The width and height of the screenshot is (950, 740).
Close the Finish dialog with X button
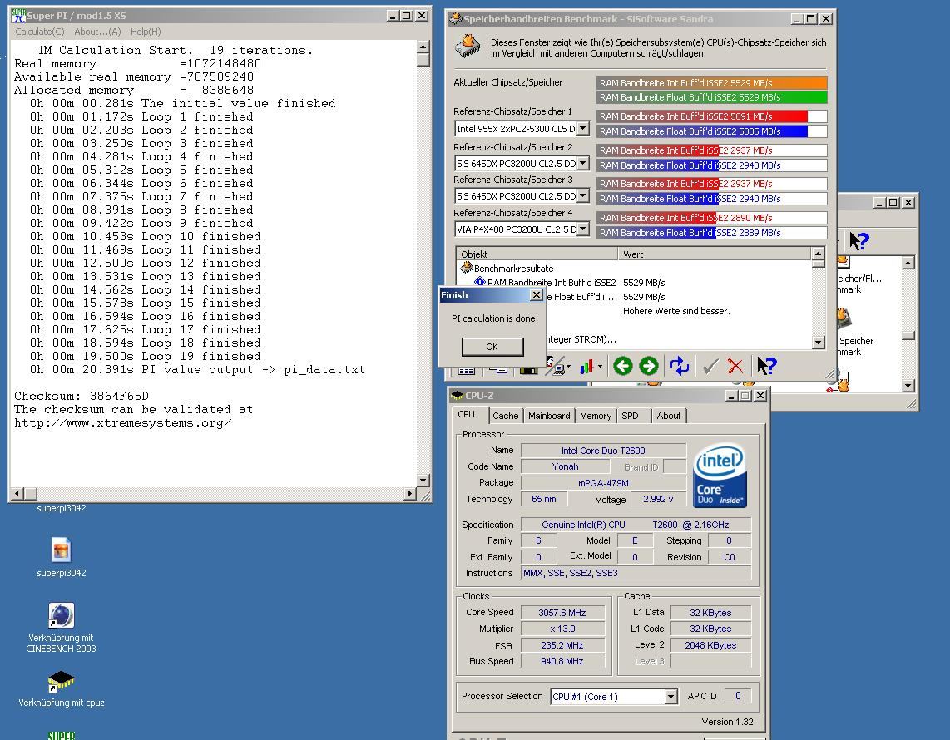point(536,295)
